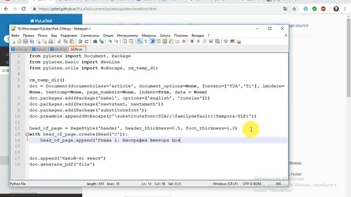The image size is (351, 197).
Task: Collapse the fold marker on line 13
Action: 27,134
